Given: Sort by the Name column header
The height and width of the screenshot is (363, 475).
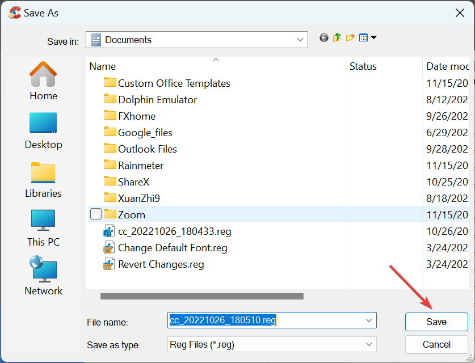Looking at the screenshot, I should [x=216, y=66].
